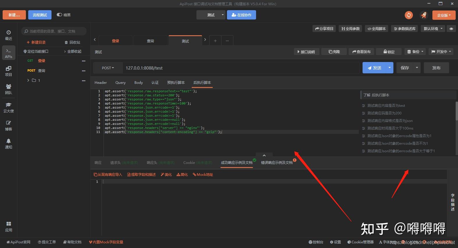Screen dimensions: 458x248
Task: Click the request URL input field
Action: pos(241,68)
